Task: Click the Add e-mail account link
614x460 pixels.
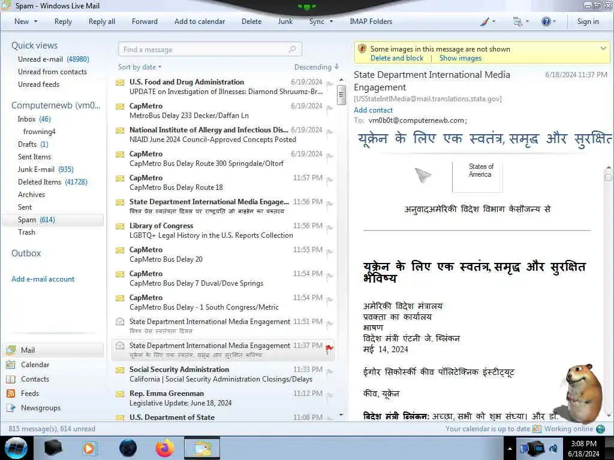Action: coord(43,279)
